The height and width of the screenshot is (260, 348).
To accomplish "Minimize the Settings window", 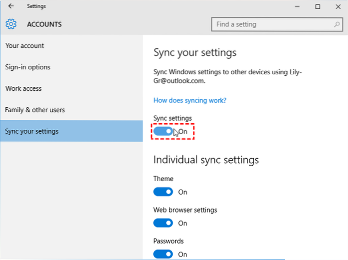I will (x=295, y=6).
